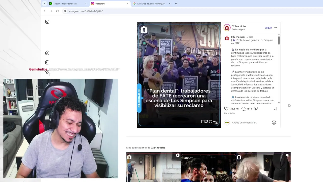Go back in browser history
Image resolution: width=323 pixels, height=182 pixels.
pyautogui.click(x=45, y=11)
